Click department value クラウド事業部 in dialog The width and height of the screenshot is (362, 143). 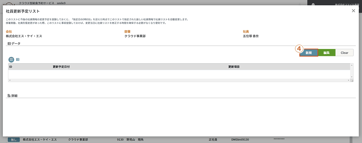[135, 36]
